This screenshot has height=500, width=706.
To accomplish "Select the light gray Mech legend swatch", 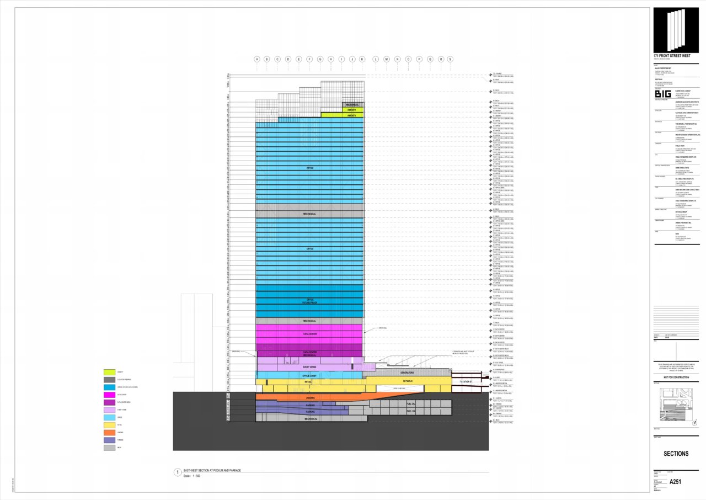I will tap(109, 448).
